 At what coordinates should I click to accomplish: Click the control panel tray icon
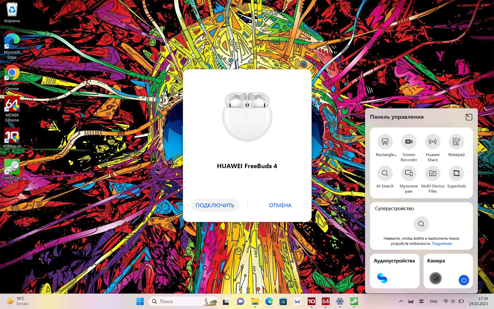421,301
